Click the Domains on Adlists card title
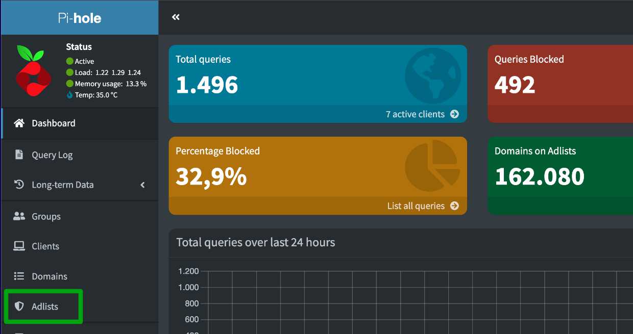Viewport: 633px width, 334px height. (x=535, y=151)
